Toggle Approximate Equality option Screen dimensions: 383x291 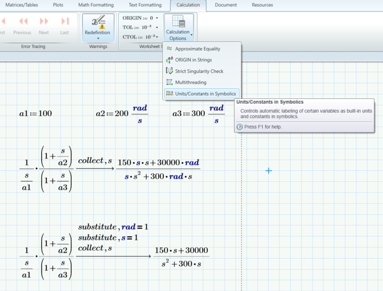(197, 49)
